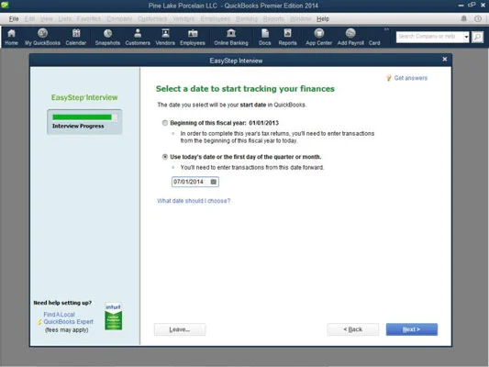This screenshot has height=367, width=489.
Task: Click the Intuit certified ProAdvisor badge
Action: [113, 317]
